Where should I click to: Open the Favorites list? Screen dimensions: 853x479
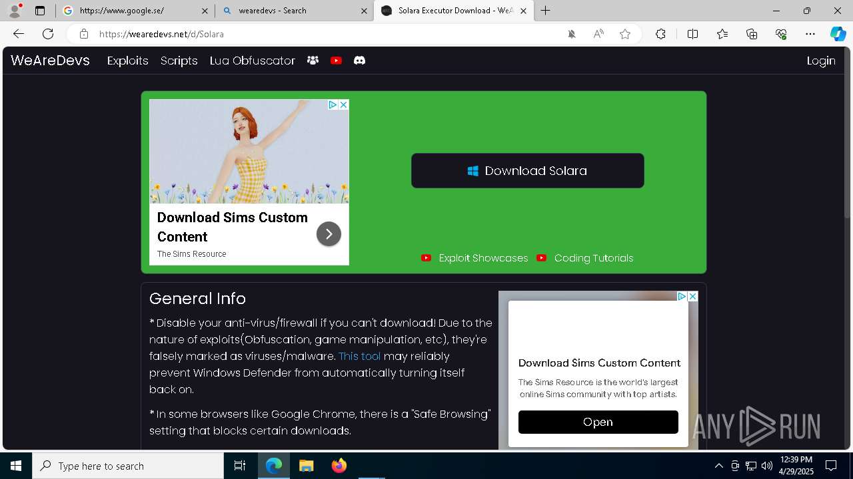[722, 34]
